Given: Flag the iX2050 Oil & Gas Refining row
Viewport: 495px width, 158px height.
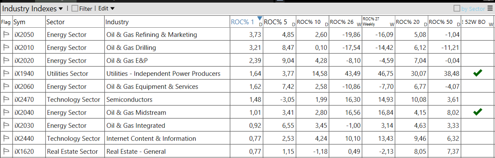Looking at the screenshot, I should 6,35.
